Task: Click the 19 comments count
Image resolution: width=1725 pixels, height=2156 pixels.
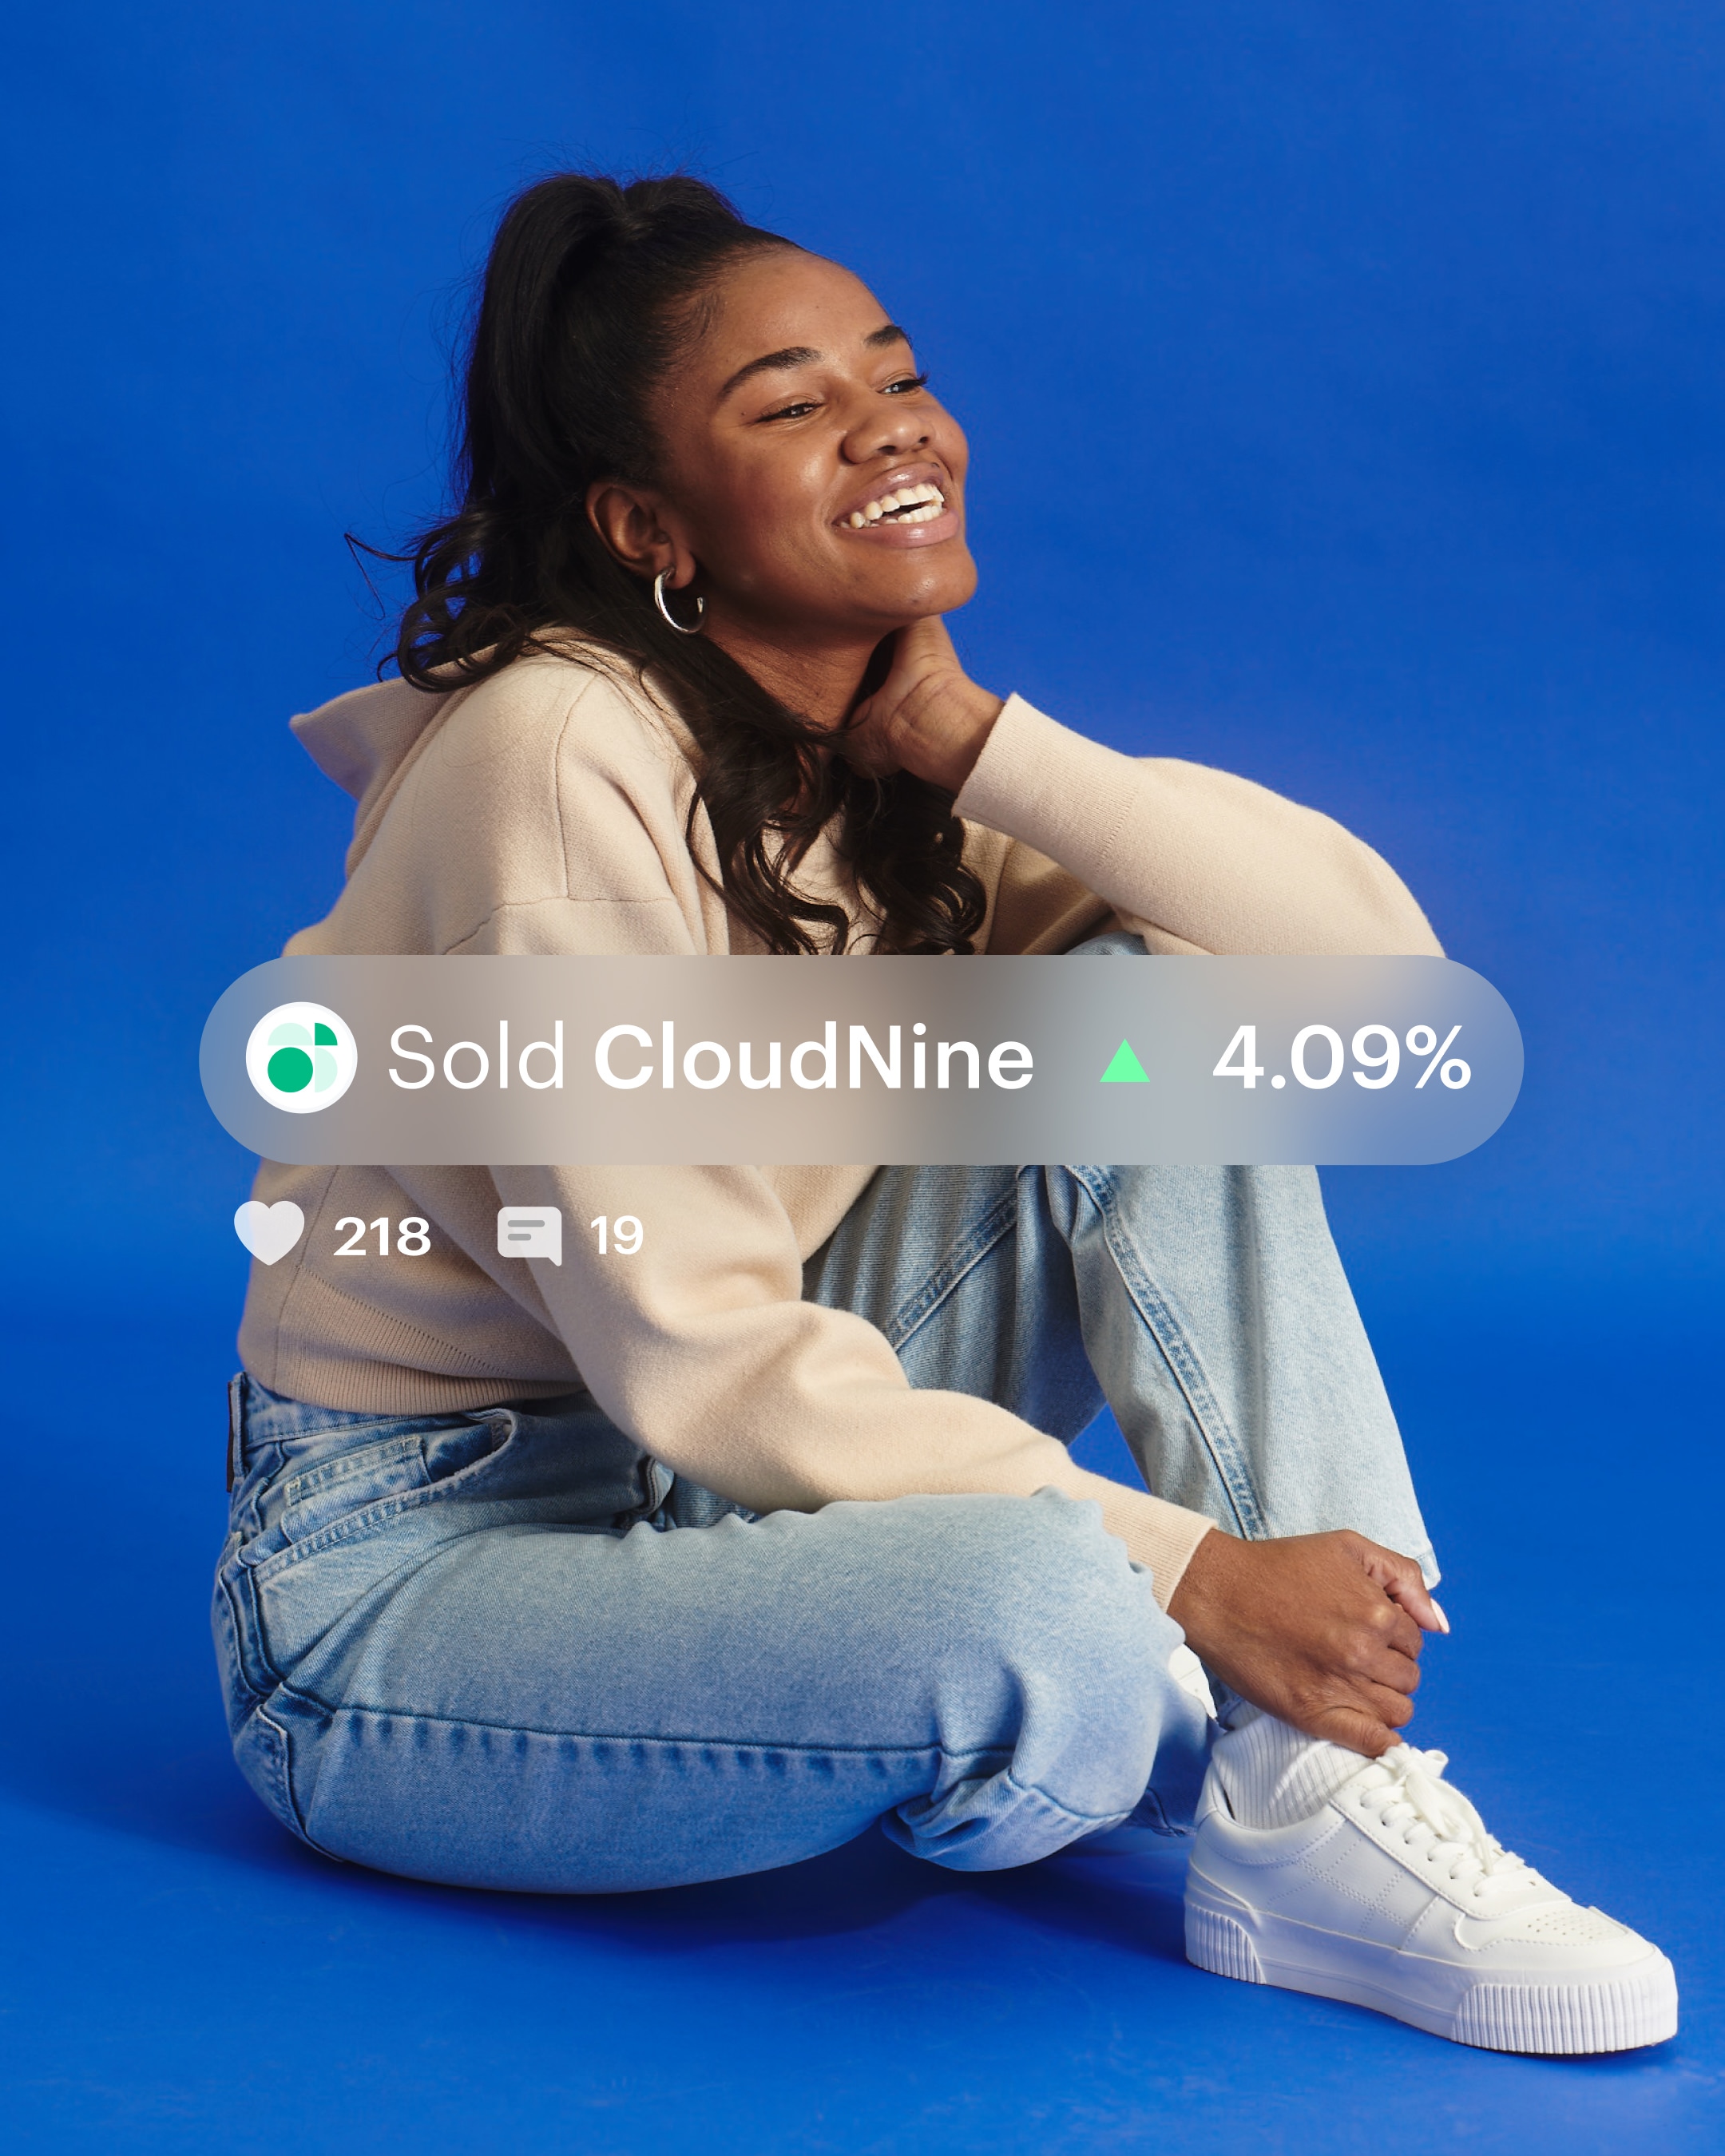Action: click(x=616, y=1237)
